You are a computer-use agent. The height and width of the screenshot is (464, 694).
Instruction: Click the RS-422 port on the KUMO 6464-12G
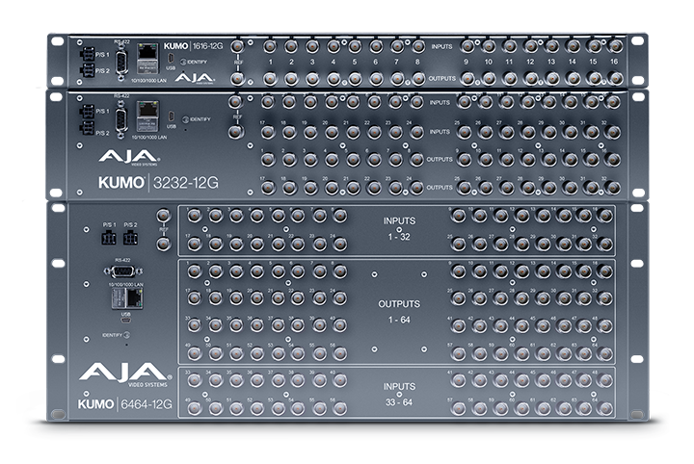click(x=121, y=272)
